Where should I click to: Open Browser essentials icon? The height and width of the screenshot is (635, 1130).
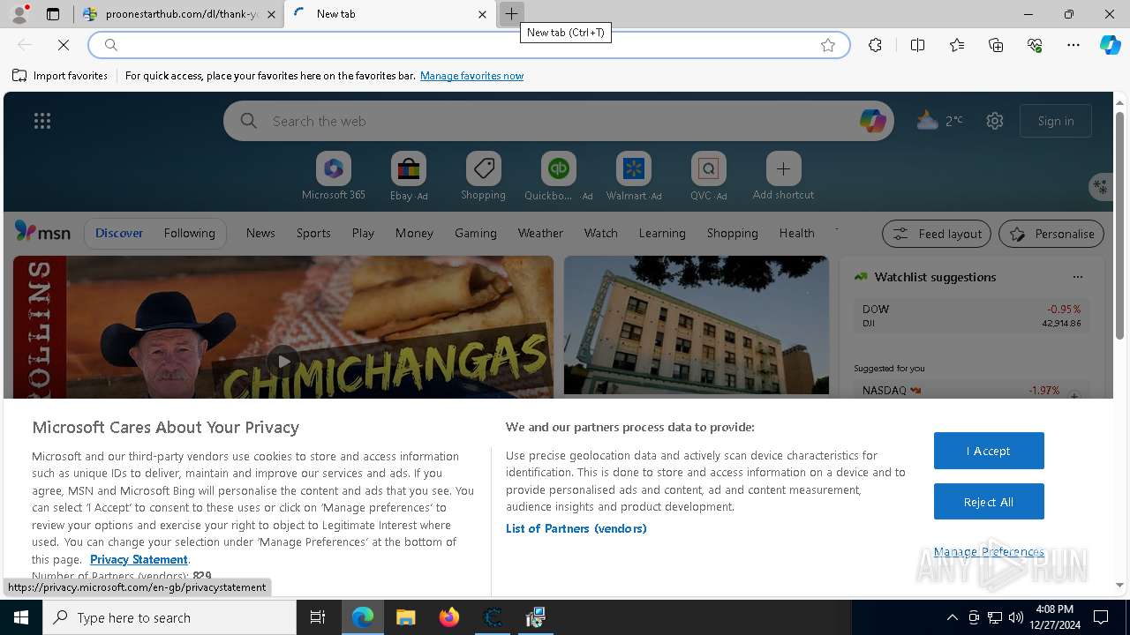(1035, 45)
